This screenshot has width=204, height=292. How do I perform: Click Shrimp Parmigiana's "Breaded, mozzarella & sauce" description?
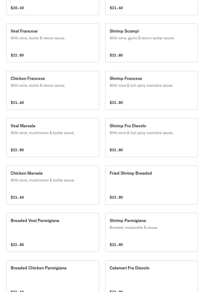(x=134, y=227)
